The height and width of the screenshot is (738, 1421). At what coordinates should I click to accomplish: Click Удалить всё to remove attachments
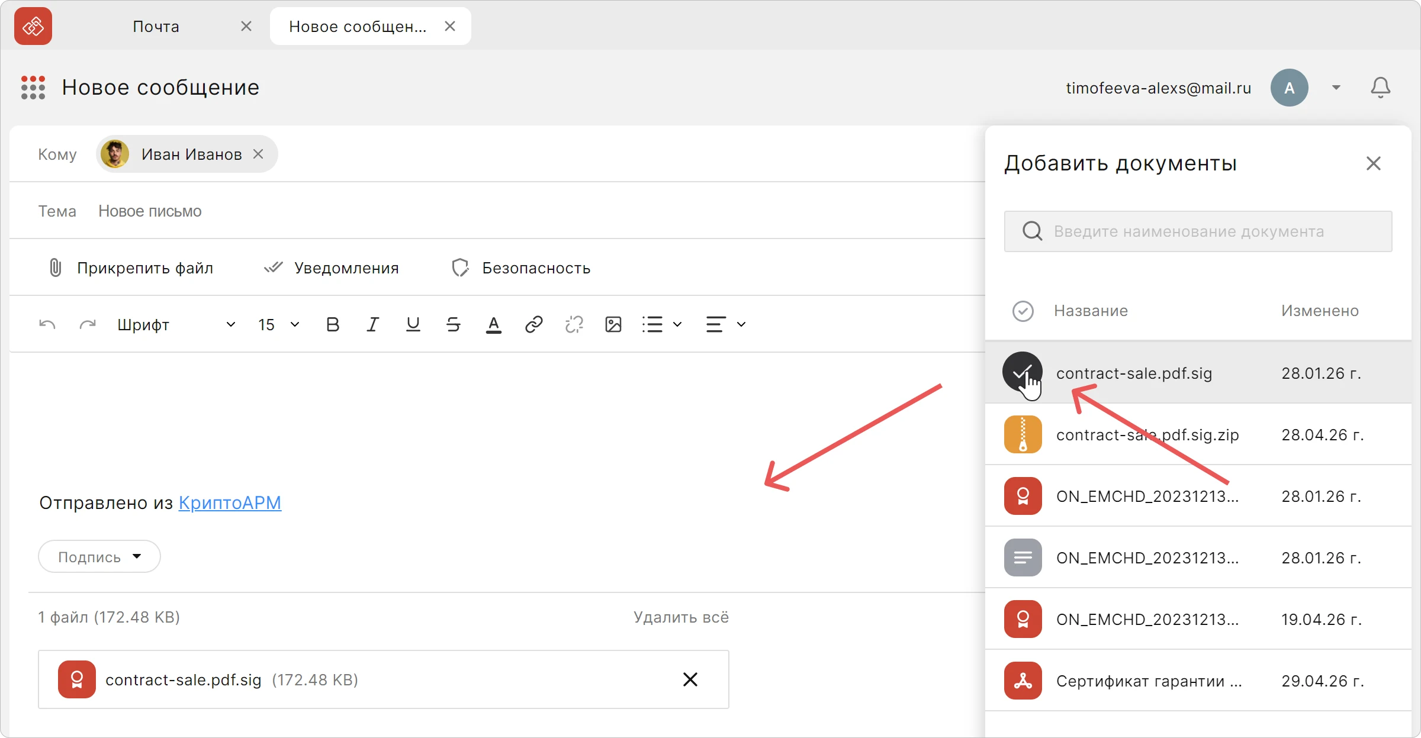(681, 617)
